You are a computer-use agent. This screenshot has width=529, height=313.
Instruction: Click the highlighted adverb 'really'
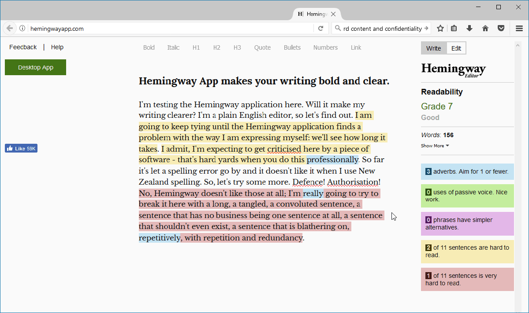(x=313, y=193)
